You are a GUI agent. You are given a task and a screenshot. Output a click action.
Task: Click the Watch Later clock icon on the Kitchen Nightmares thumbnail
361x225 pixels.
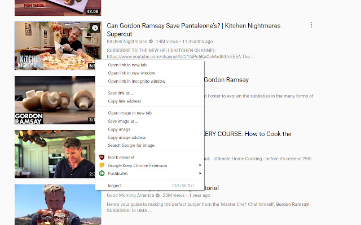click(x=95, y=28)
